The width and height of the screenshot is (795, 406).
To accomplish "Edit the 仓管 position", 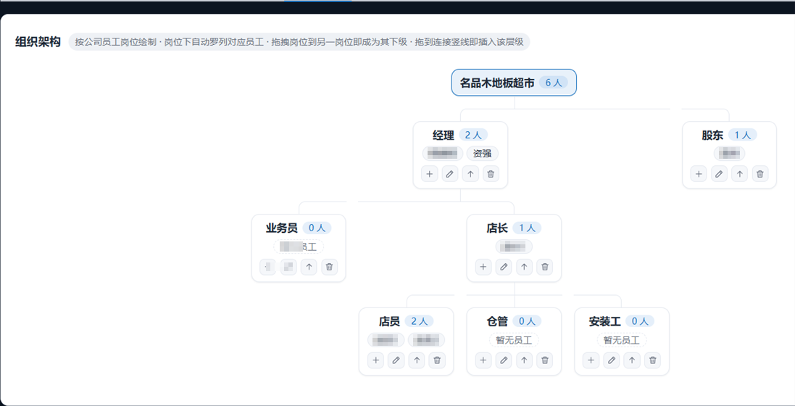I will [x=504, y=360].
